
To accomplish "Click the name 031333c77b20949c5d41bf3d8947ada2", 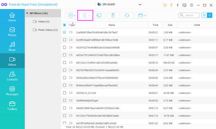I will [98, 116].
